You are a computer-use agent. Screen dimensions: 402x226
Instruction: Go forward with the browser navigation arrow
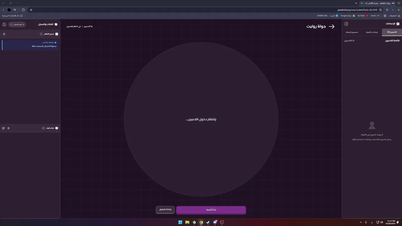[393, 10]
